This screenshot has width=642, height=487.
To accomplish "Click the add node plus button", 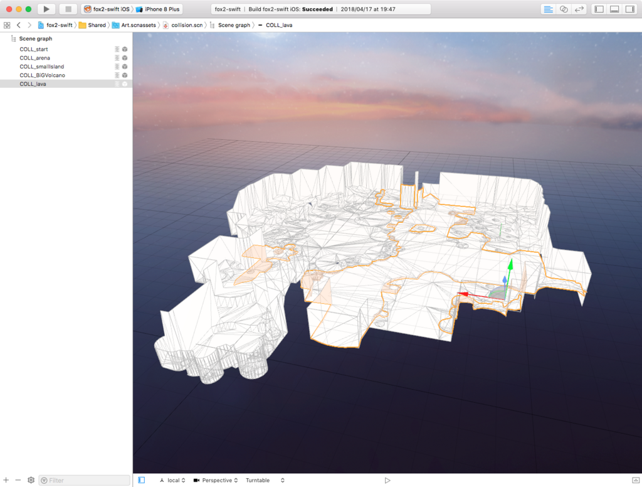I will point(6,480).
